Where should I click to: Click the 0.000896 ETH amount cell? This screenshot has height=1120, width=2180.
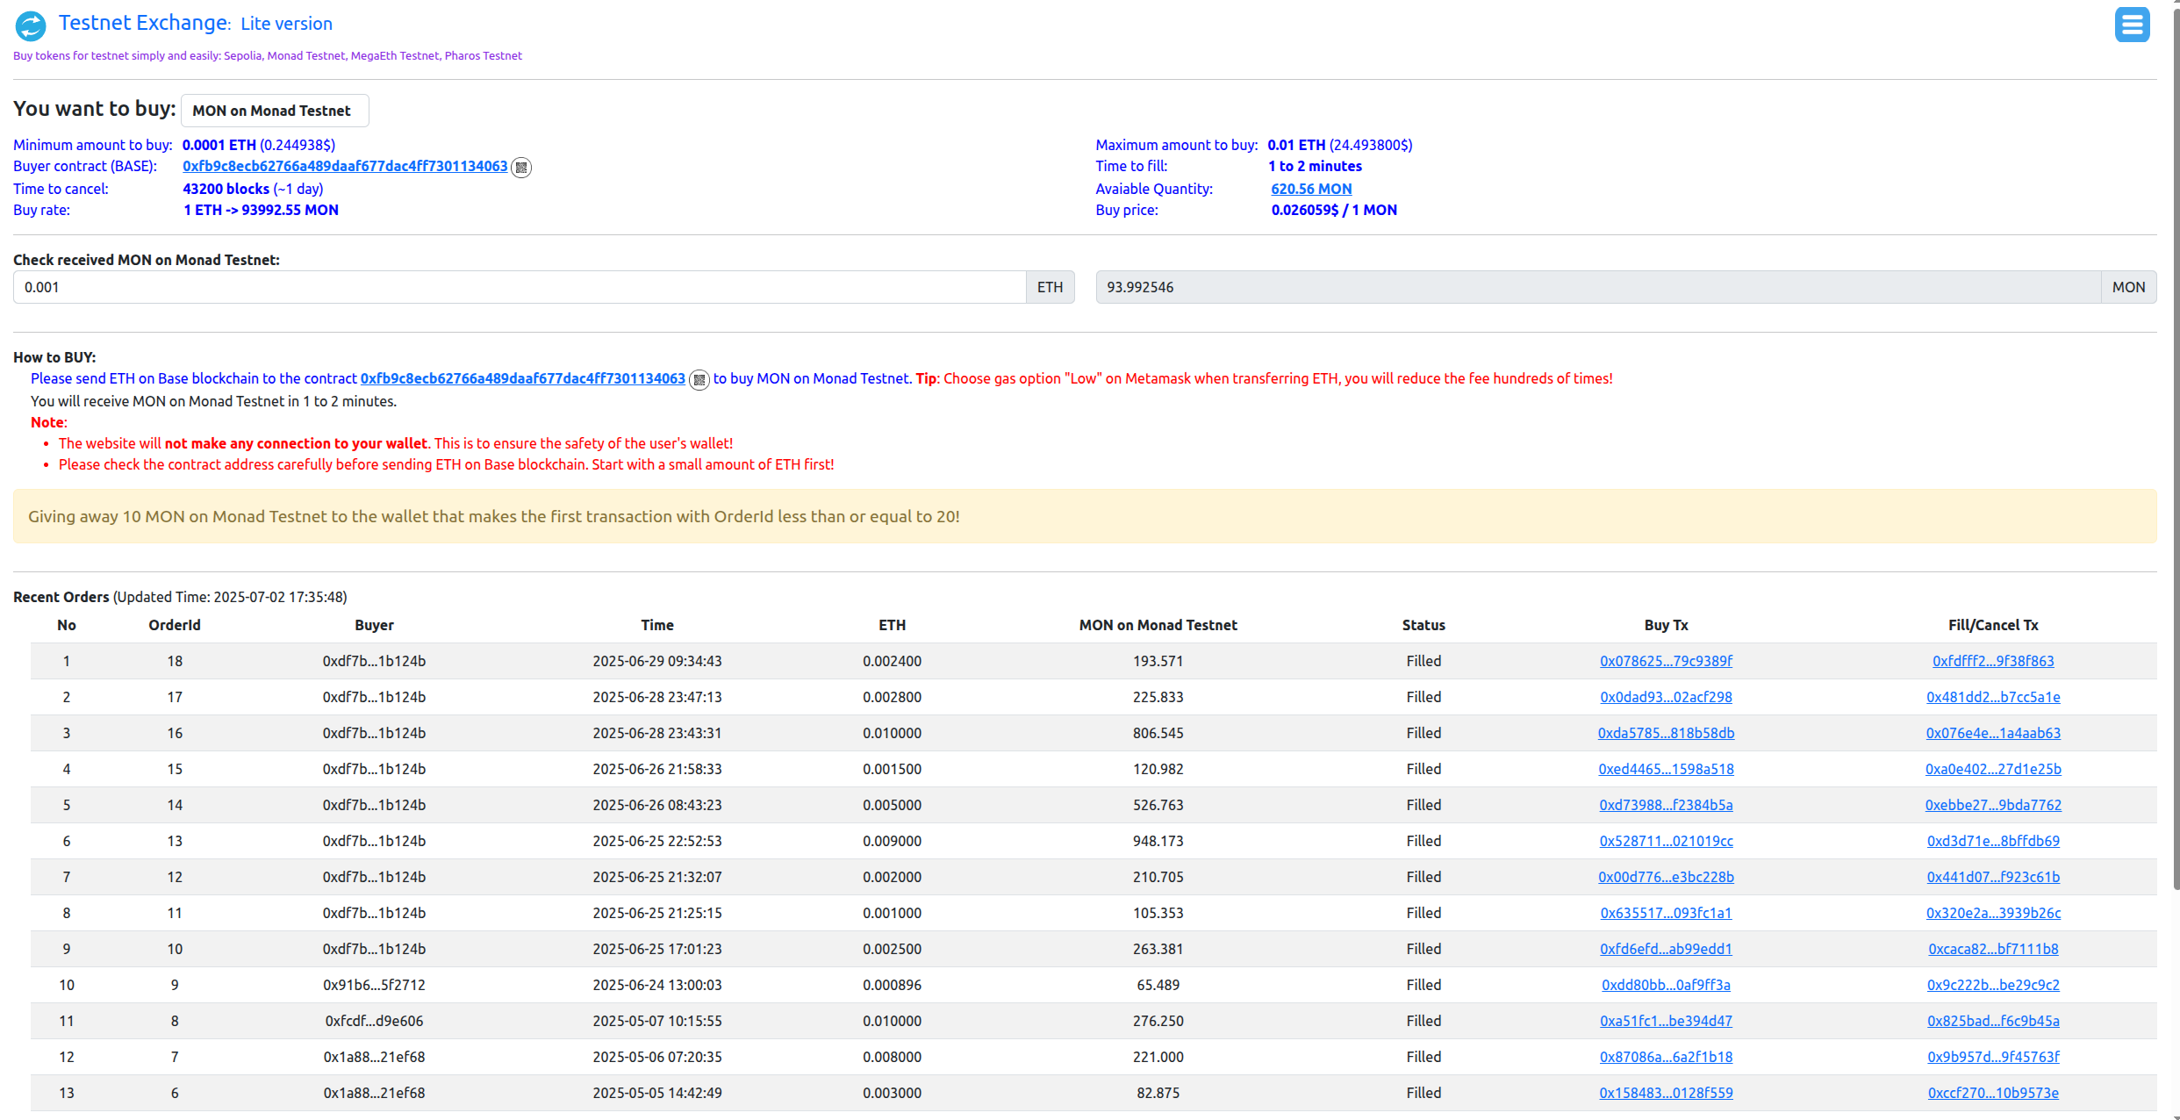point(892,985)
